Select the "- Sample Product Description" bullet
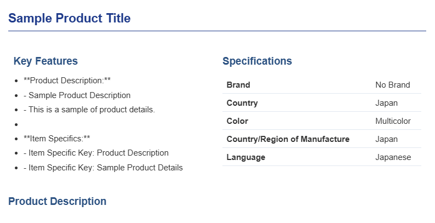435x223 pixels. tap(77, 95)
